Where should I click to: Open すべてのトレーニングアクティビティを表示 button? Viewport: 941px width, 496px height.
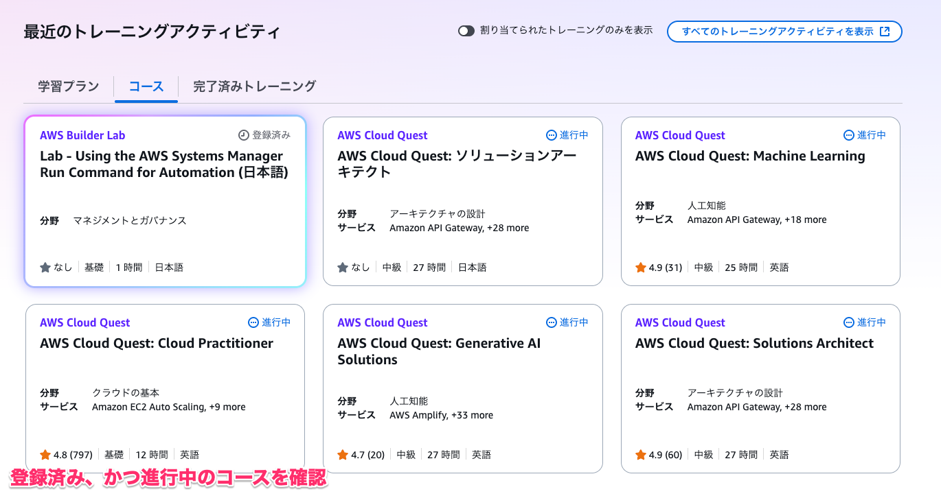pyautogui.click(x=784, y=32)
